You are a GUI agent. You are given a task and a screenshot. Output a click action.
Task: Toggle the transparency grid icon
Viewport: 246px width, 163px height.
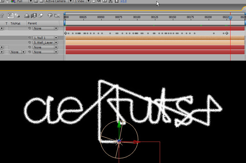pos(41,1)
